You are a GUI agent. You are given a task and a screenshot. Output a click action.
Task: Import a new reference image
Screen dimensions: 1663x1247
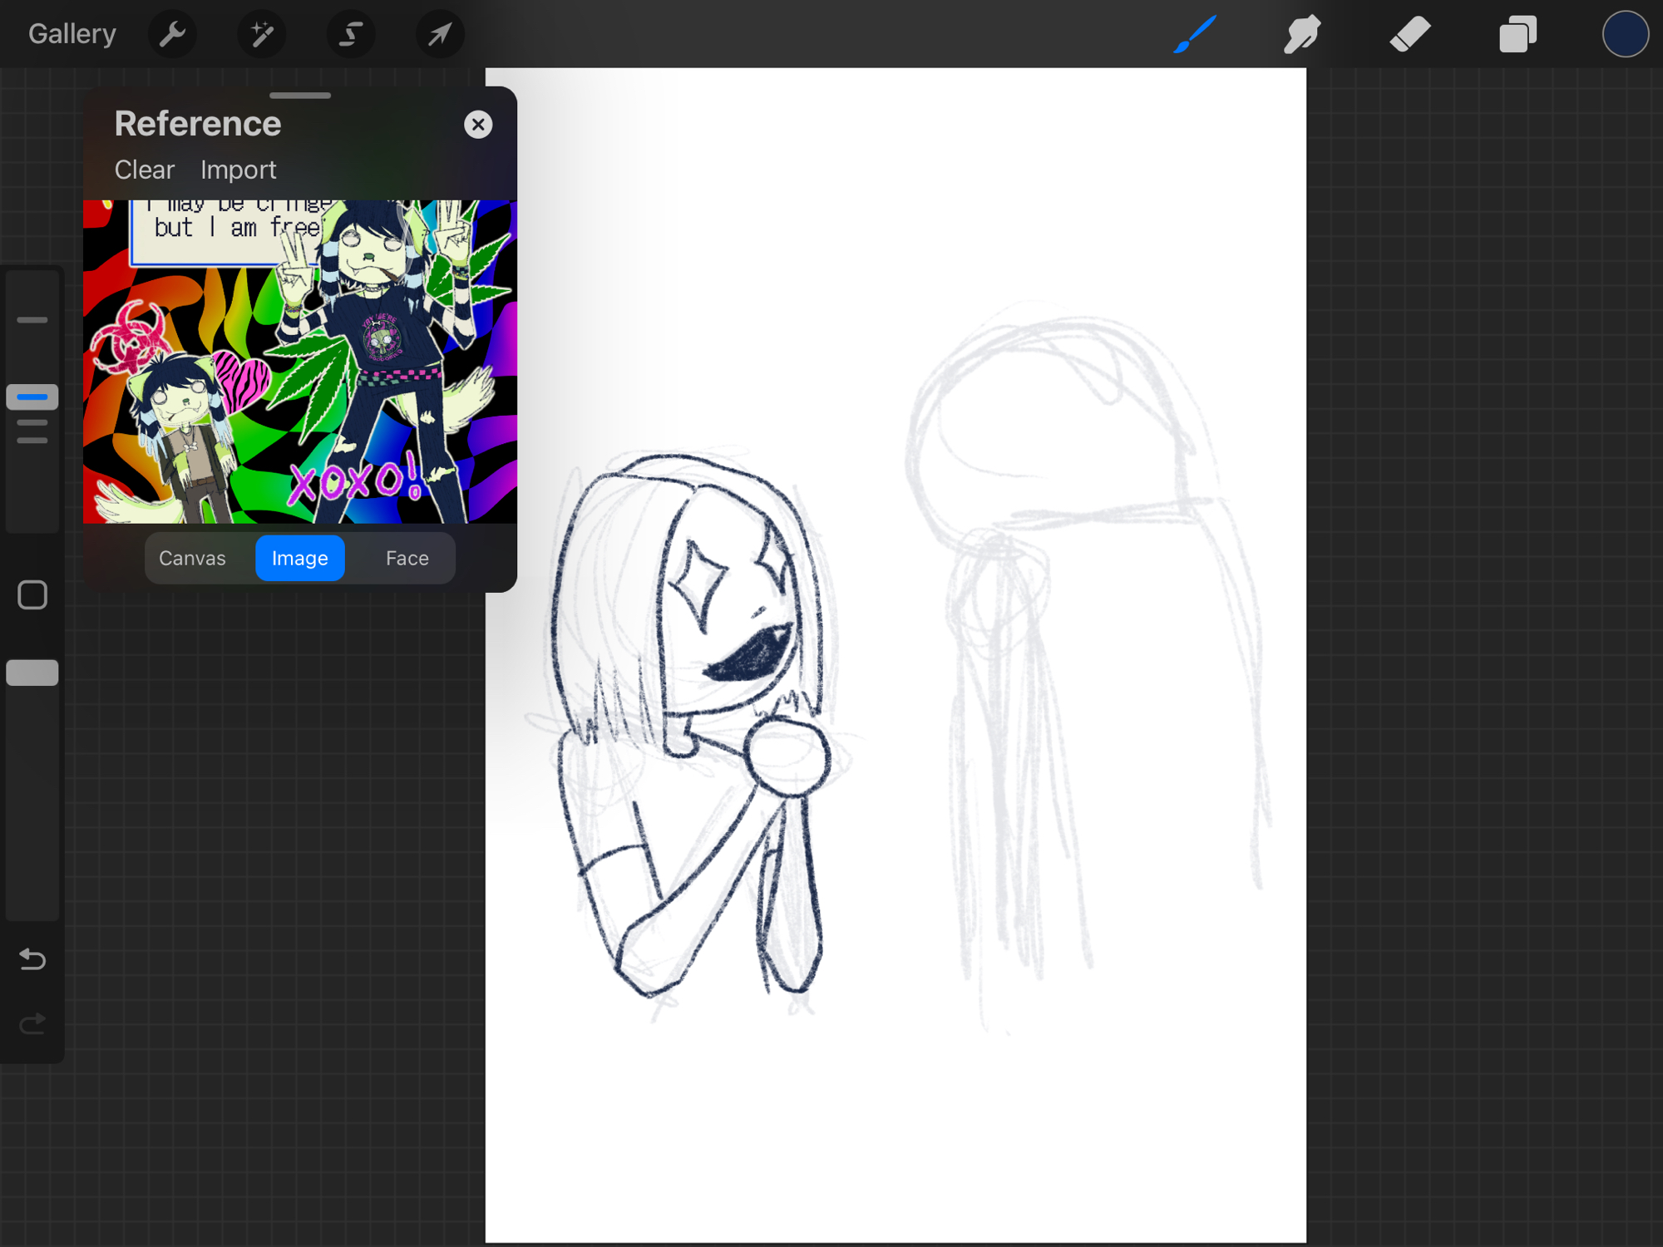point(238,170)
